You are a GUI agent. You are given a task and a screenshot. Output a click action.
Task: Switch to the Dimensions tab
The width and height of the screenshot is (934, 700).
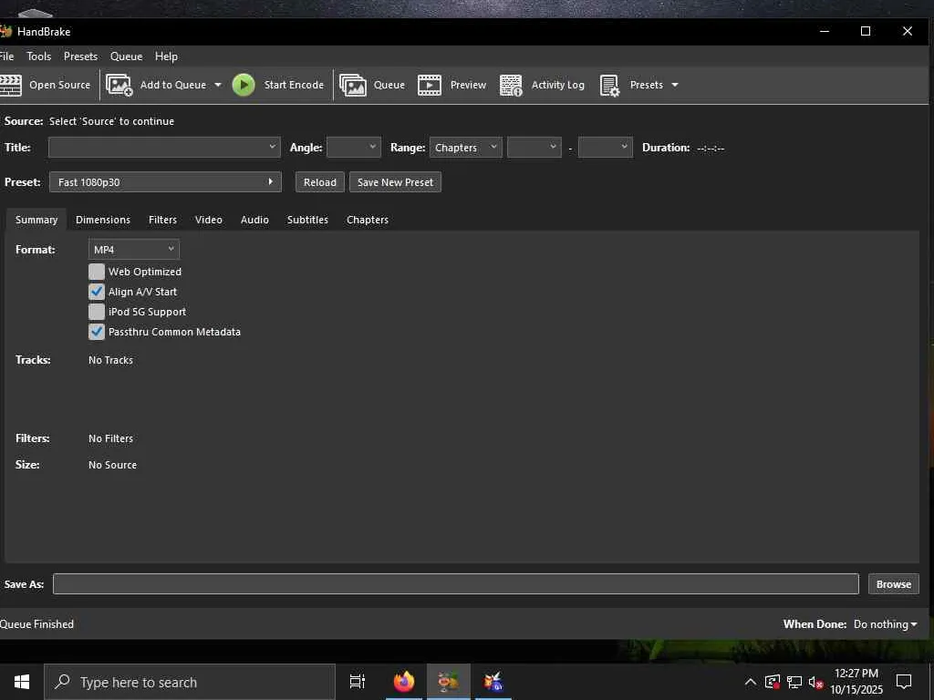103,220
